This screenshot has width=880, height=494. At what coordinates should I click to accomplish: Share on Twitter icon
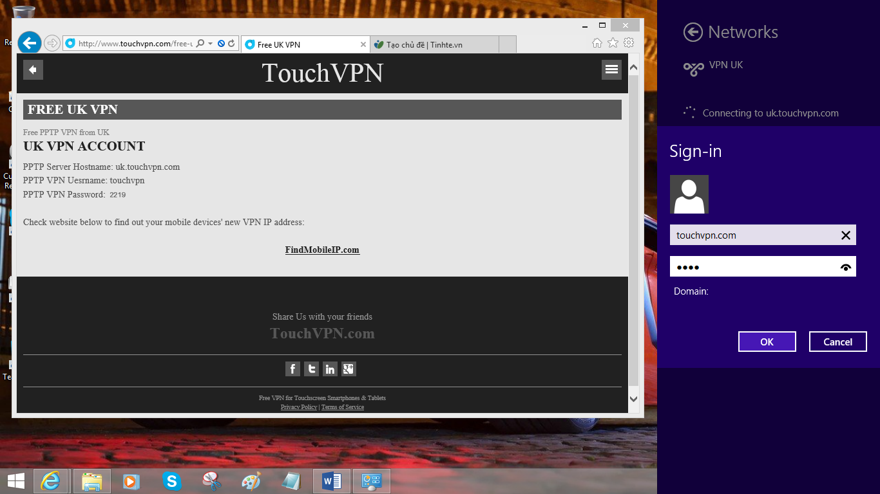(x=311, y=369)
